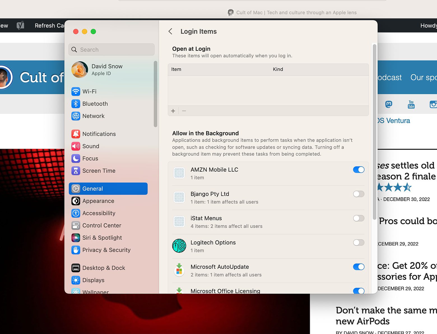The width and height of the screenshot is (437, 334).
Task: Enable iStat Menus background items
Action: click(x=359, y=218)
